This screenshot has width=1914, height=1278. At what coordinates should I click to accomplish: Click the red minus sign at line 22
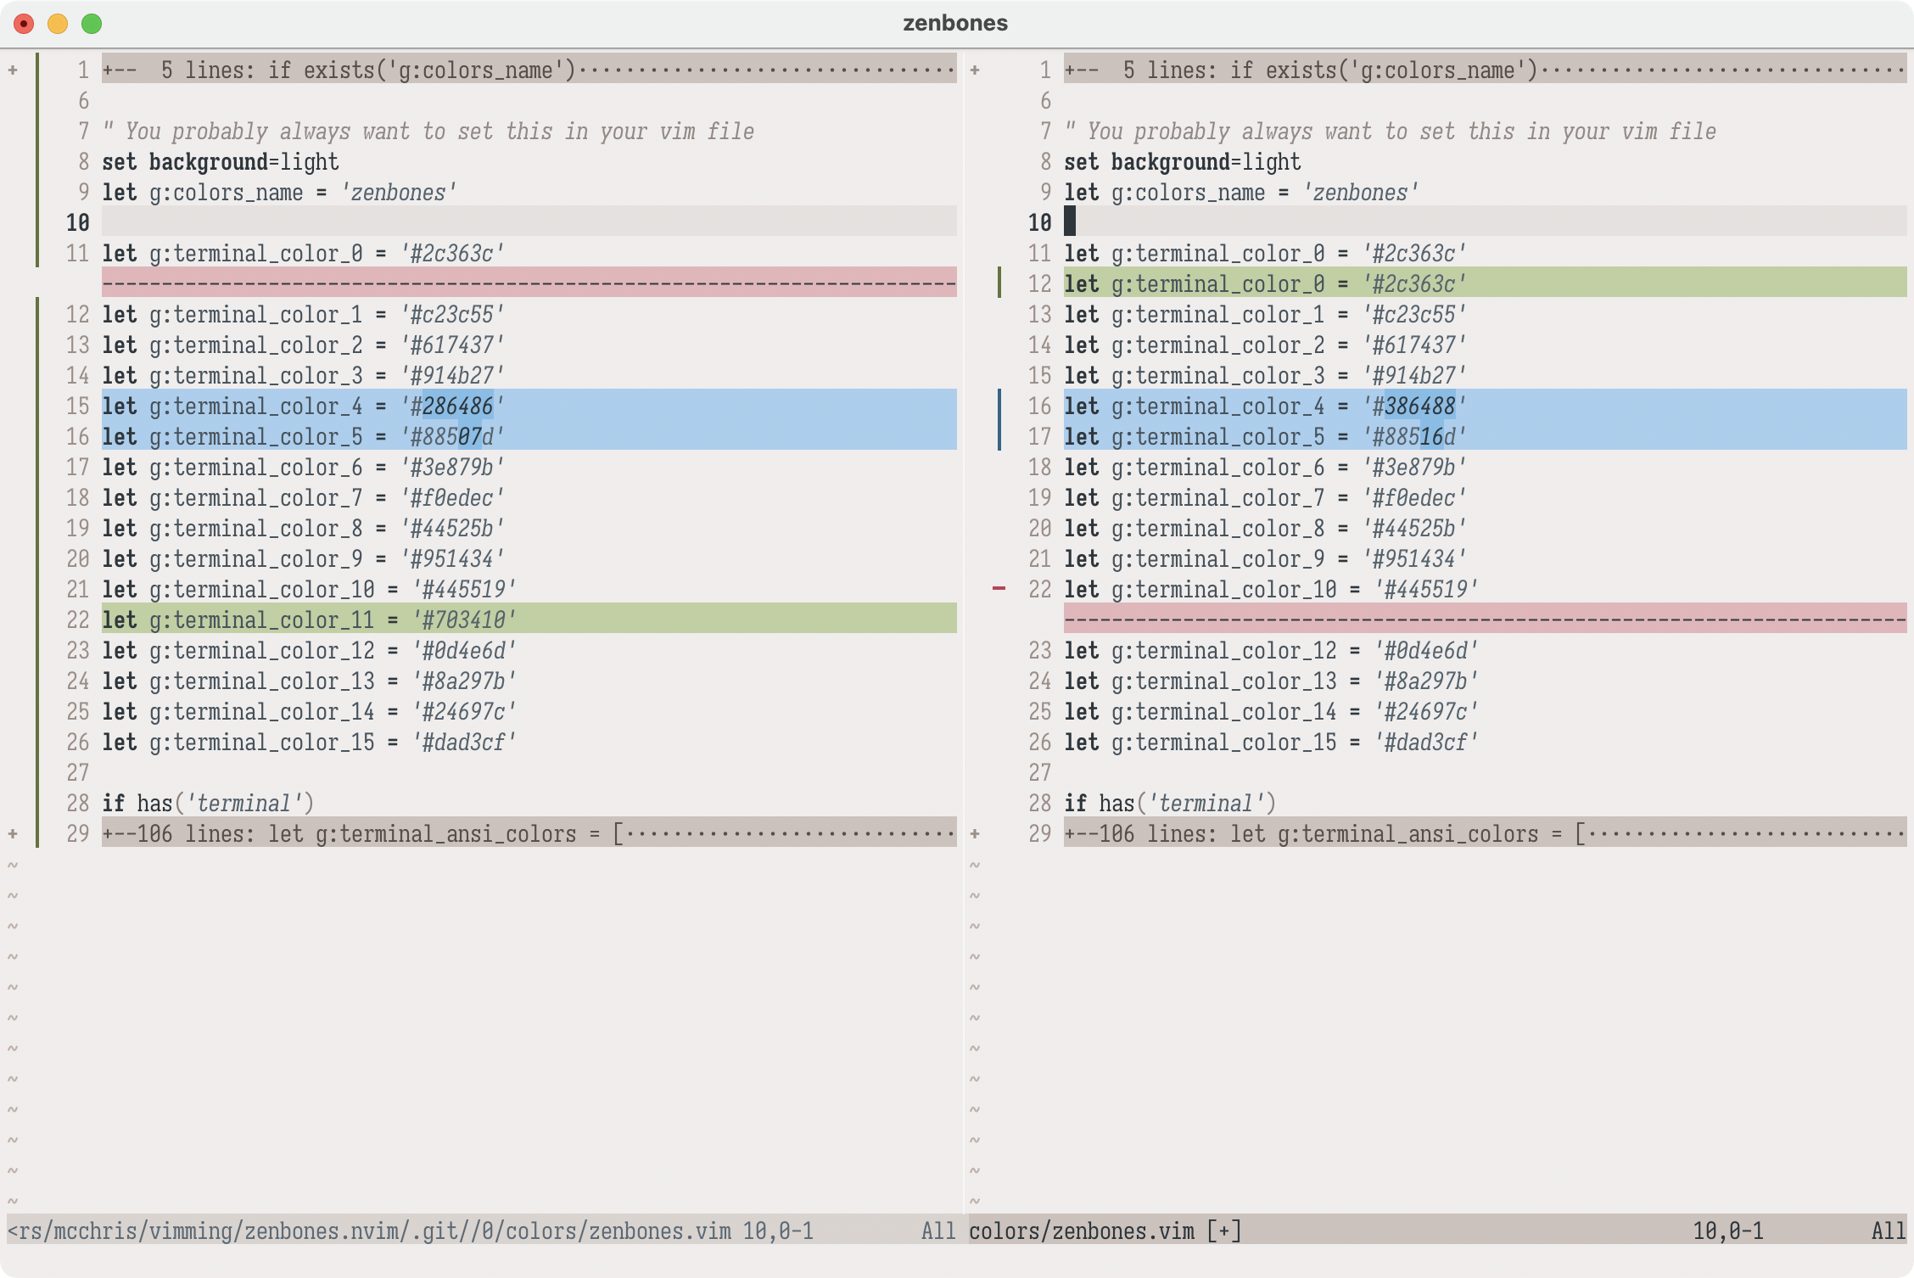click(999, 588)
